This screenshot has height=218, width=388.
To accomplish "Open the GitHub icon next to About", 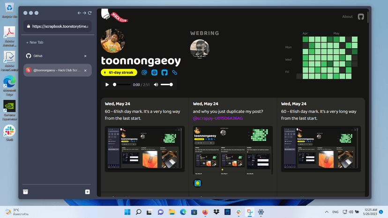I will point(361,16).
